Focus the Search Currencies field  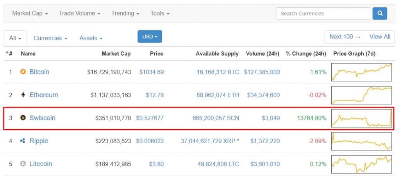[323, 14]
